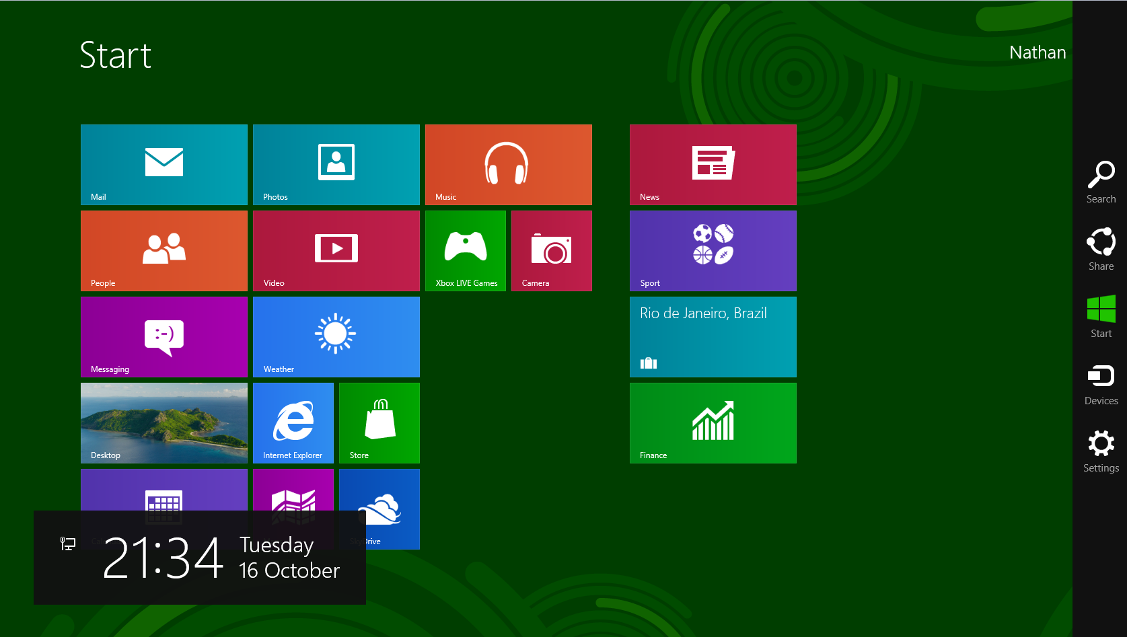Open the Weather tile

coord(336,337)
